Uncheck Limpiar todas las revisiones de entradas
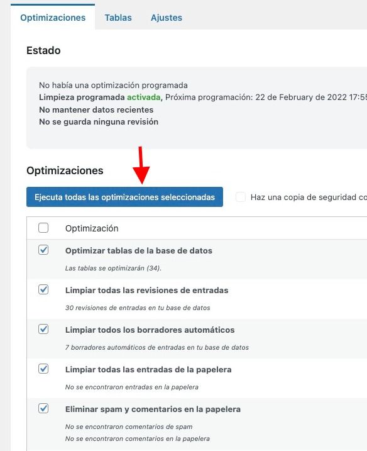Viewport: 367px width, 451px height. 43,289
